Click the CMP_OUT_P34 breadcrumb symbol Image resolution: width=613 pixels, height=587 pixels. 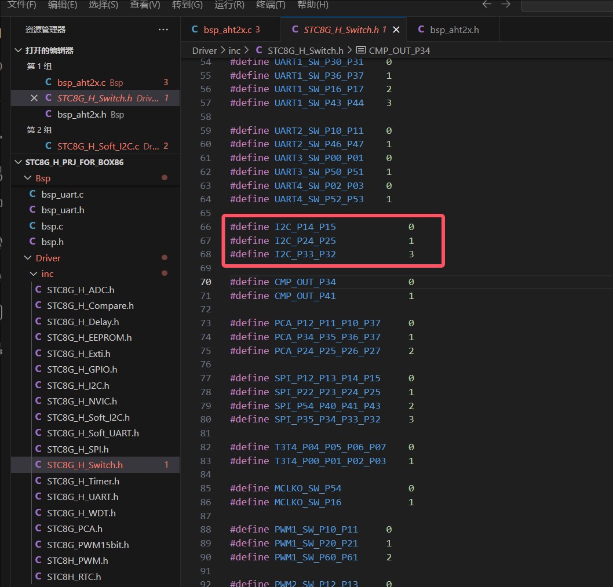click(399, 50)
